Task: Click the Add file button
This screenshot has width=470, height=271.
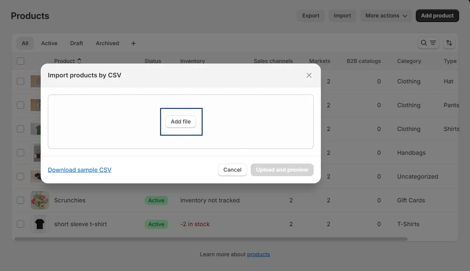Action: tap(181, 122)
